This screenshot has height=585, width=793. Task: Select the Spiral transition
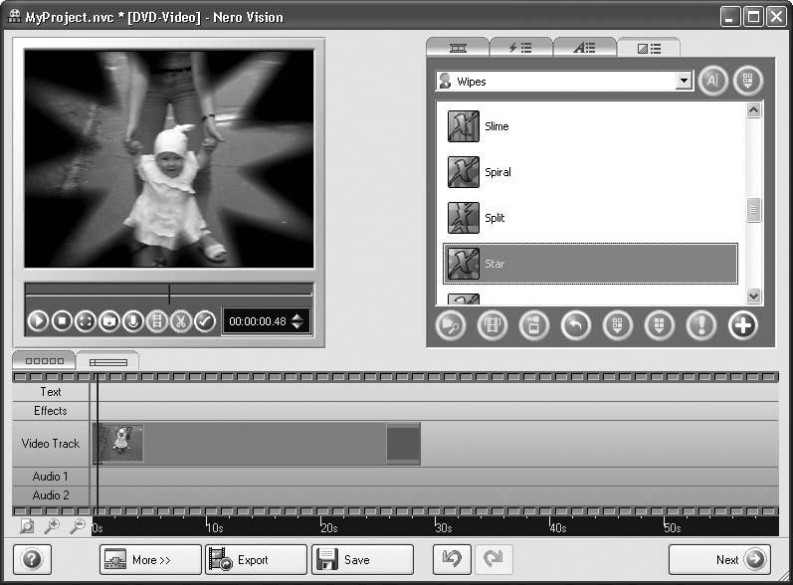(497, 172)
